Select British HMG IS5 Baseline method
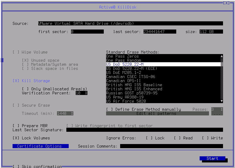Screen dimensions: 235x168 point(163,85)
